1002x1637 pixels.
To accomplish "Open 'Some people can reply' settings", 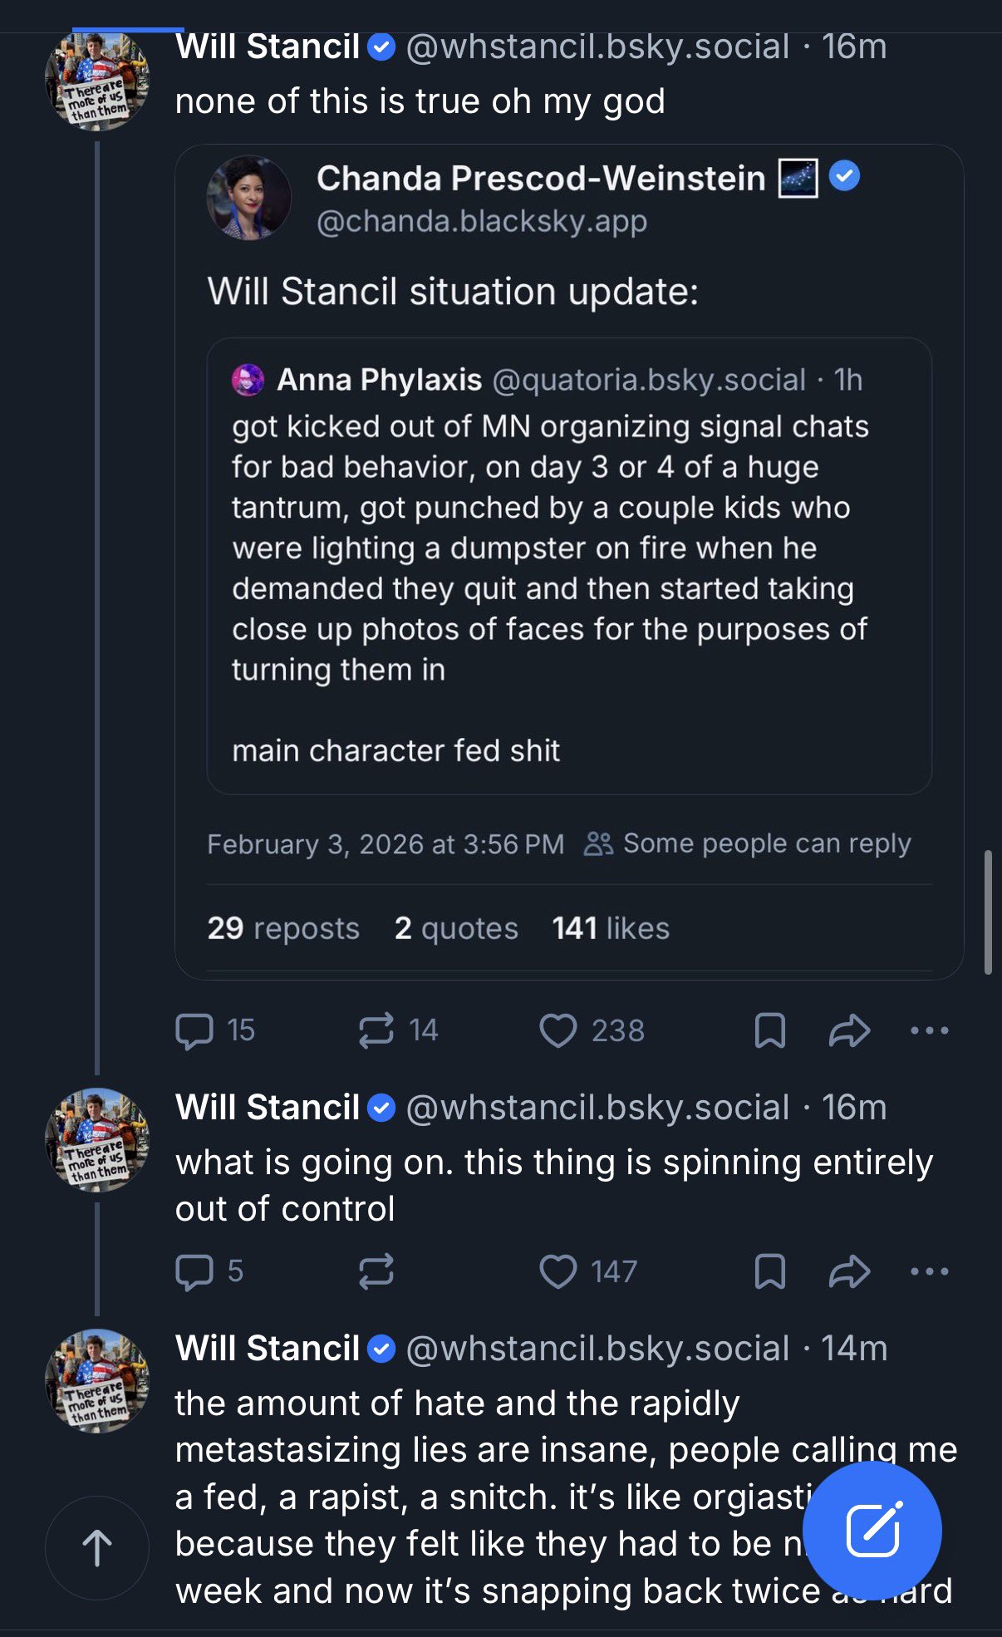I will [748, 843].
